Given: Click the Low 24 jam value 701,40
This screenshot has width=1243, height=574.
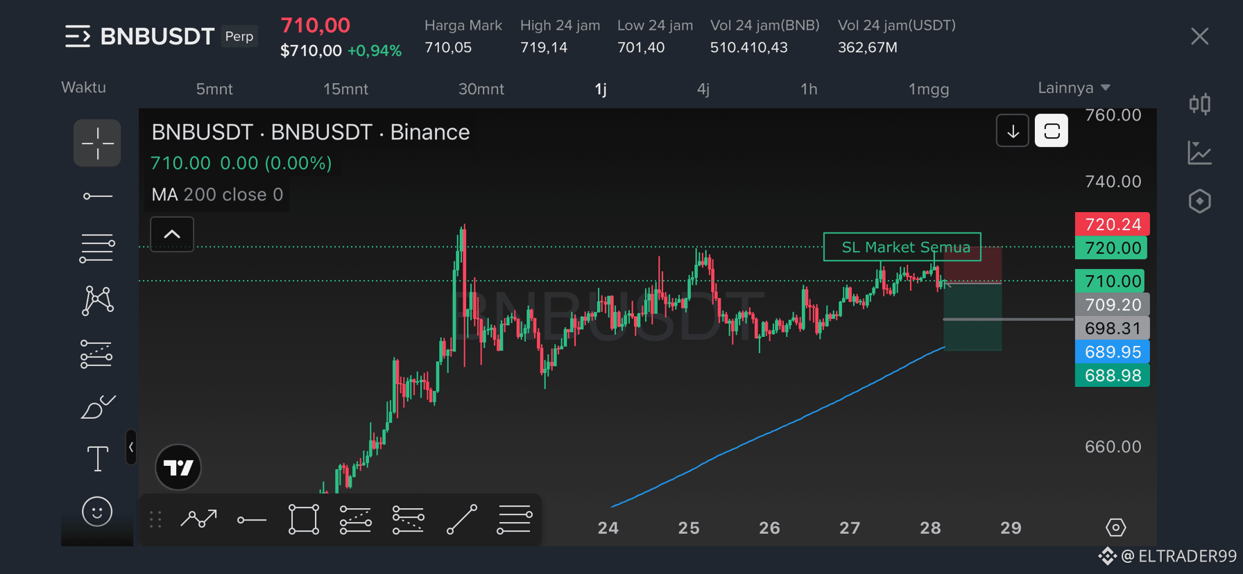Looking at the screenshot, I should tap(641, 47).
